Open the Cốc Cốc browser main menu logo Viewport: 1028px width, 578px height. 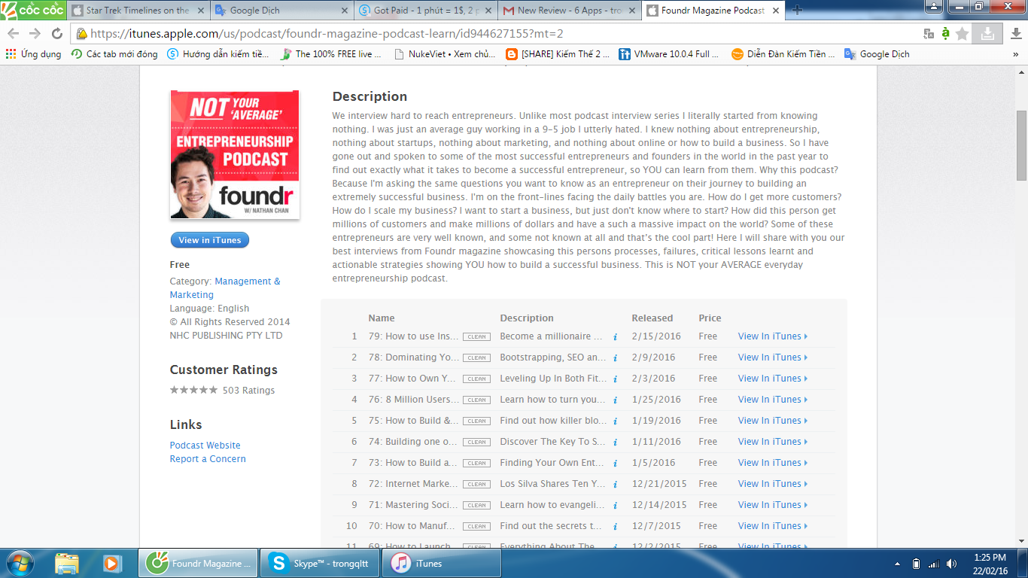(x=32, y=10)
